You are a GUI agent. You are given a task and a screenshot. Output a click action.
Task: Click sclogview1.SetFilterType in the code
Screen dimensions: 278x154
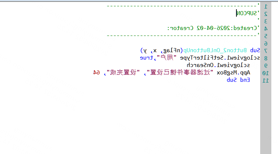click(220, 58)
